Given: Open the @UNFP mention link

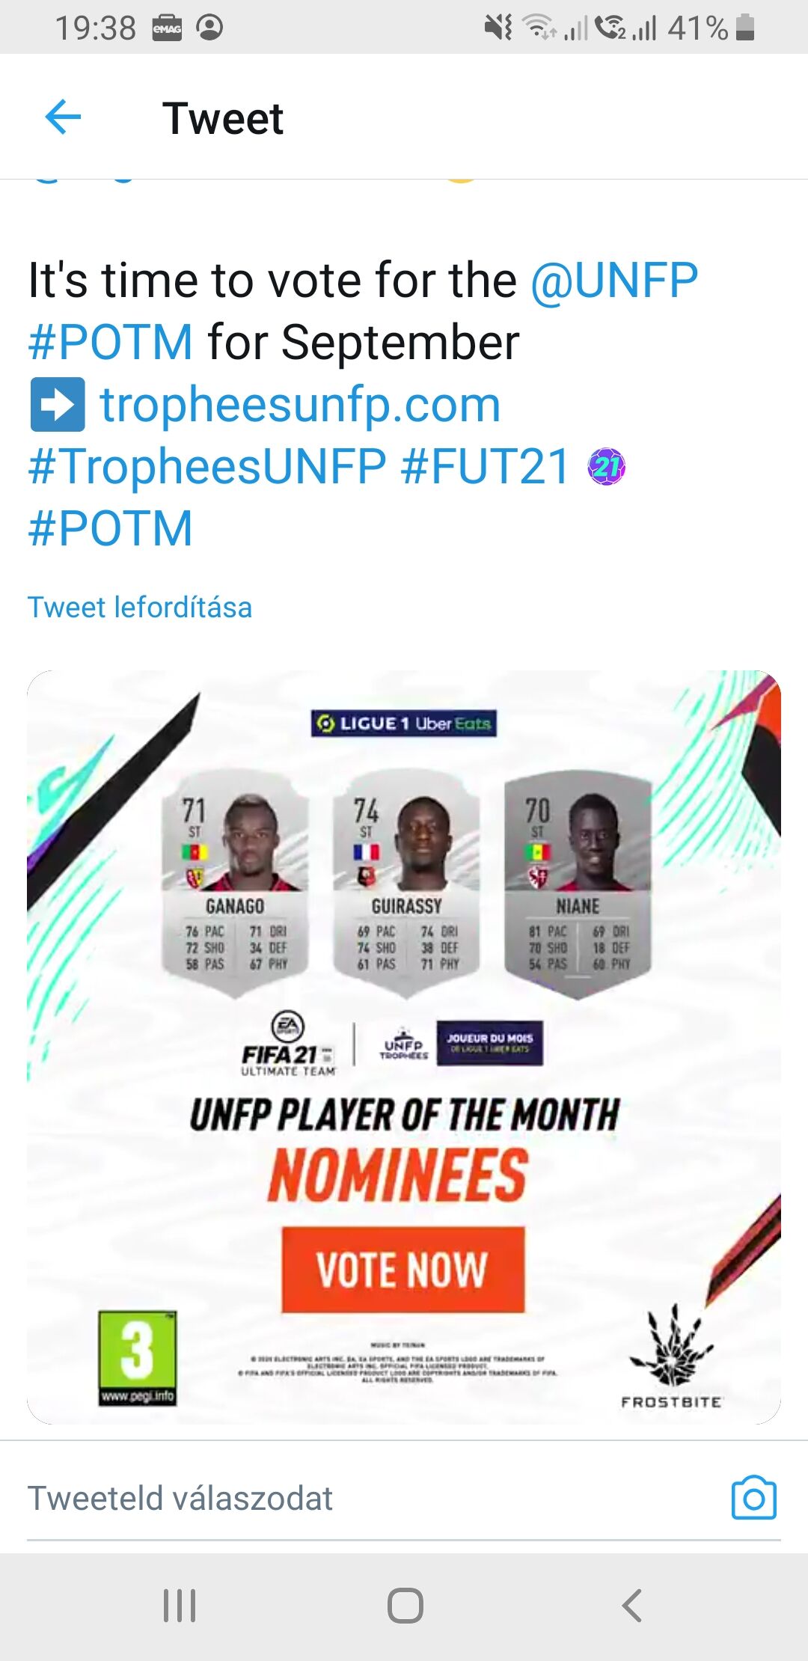Looking at the screenshot, I should click(x=614, y=281).
